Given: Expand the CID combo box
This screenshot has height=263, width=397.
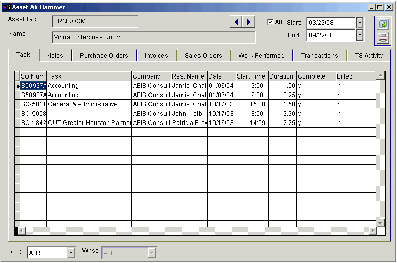Looking at the screenshot, I should 71,253.
